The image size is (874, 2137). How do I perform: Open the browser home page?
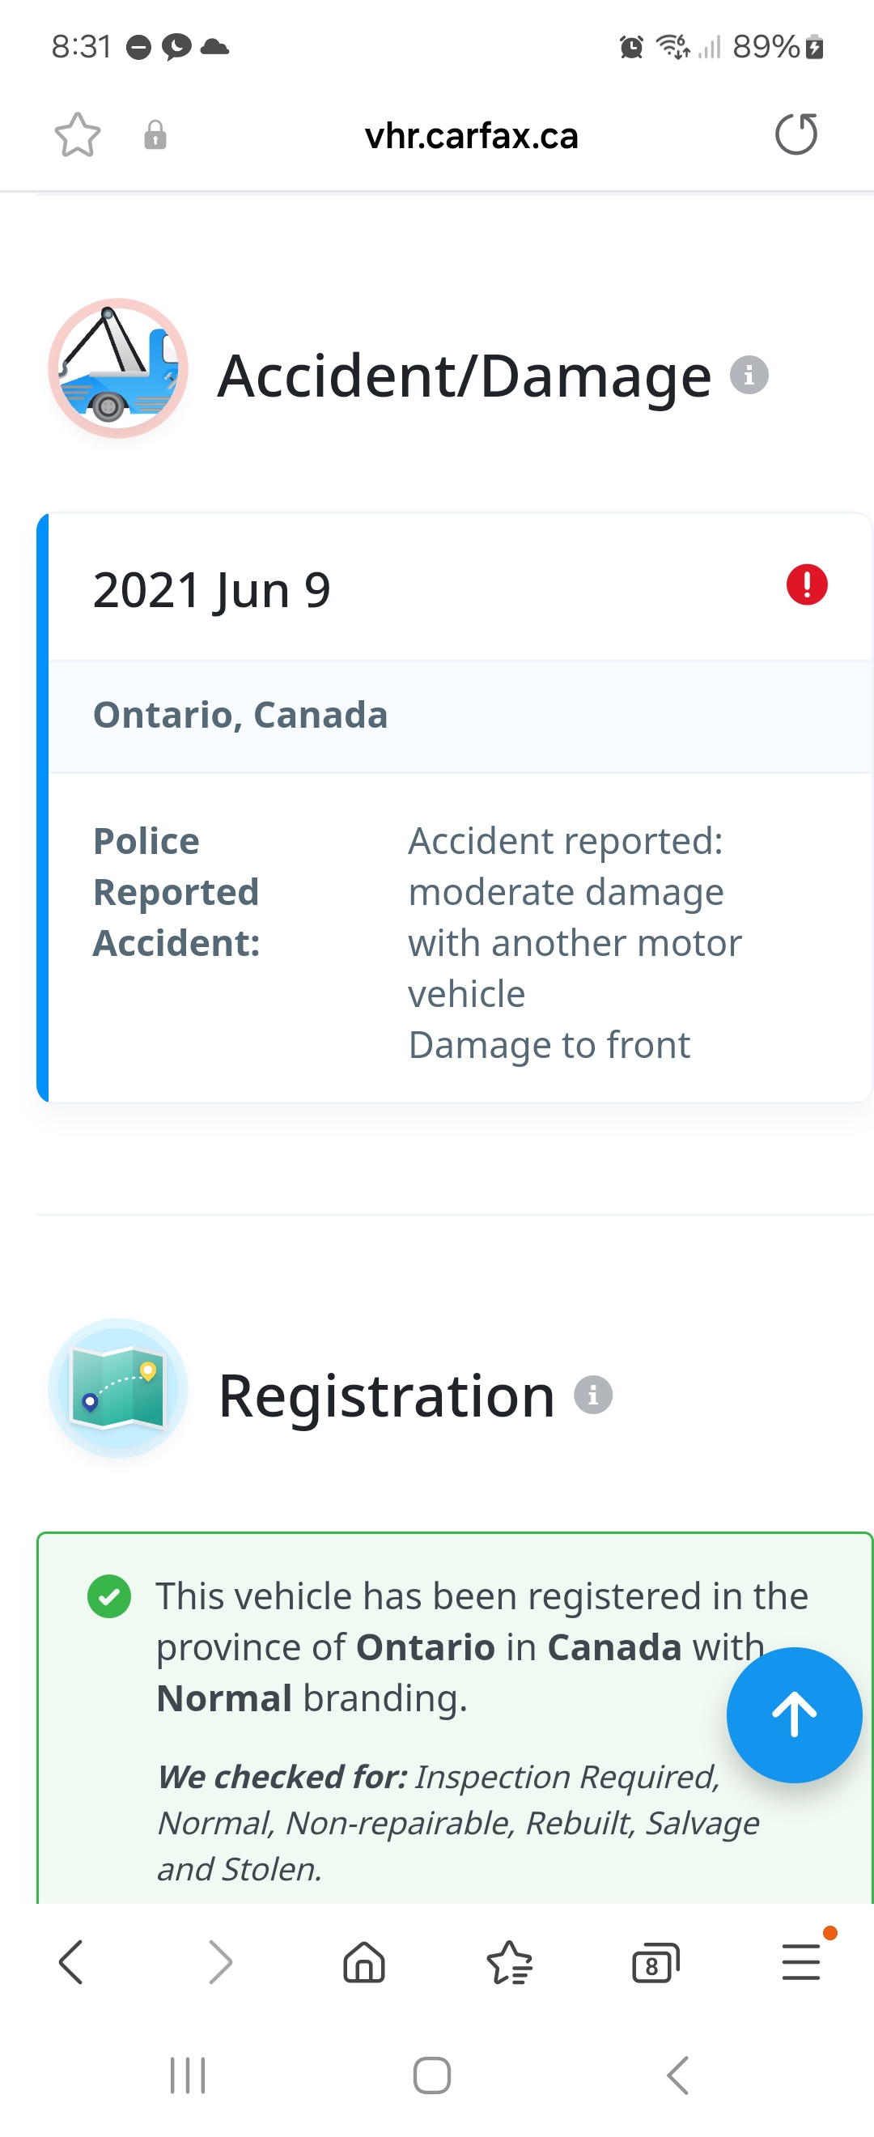click(364, 1963)
